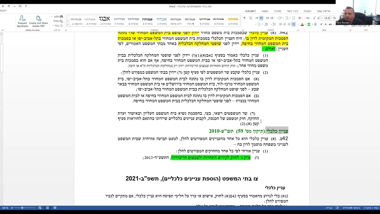Viewport: 380px width, 214px height.
Task: Apply superscript formatting
Action: (x=322, y=24)
